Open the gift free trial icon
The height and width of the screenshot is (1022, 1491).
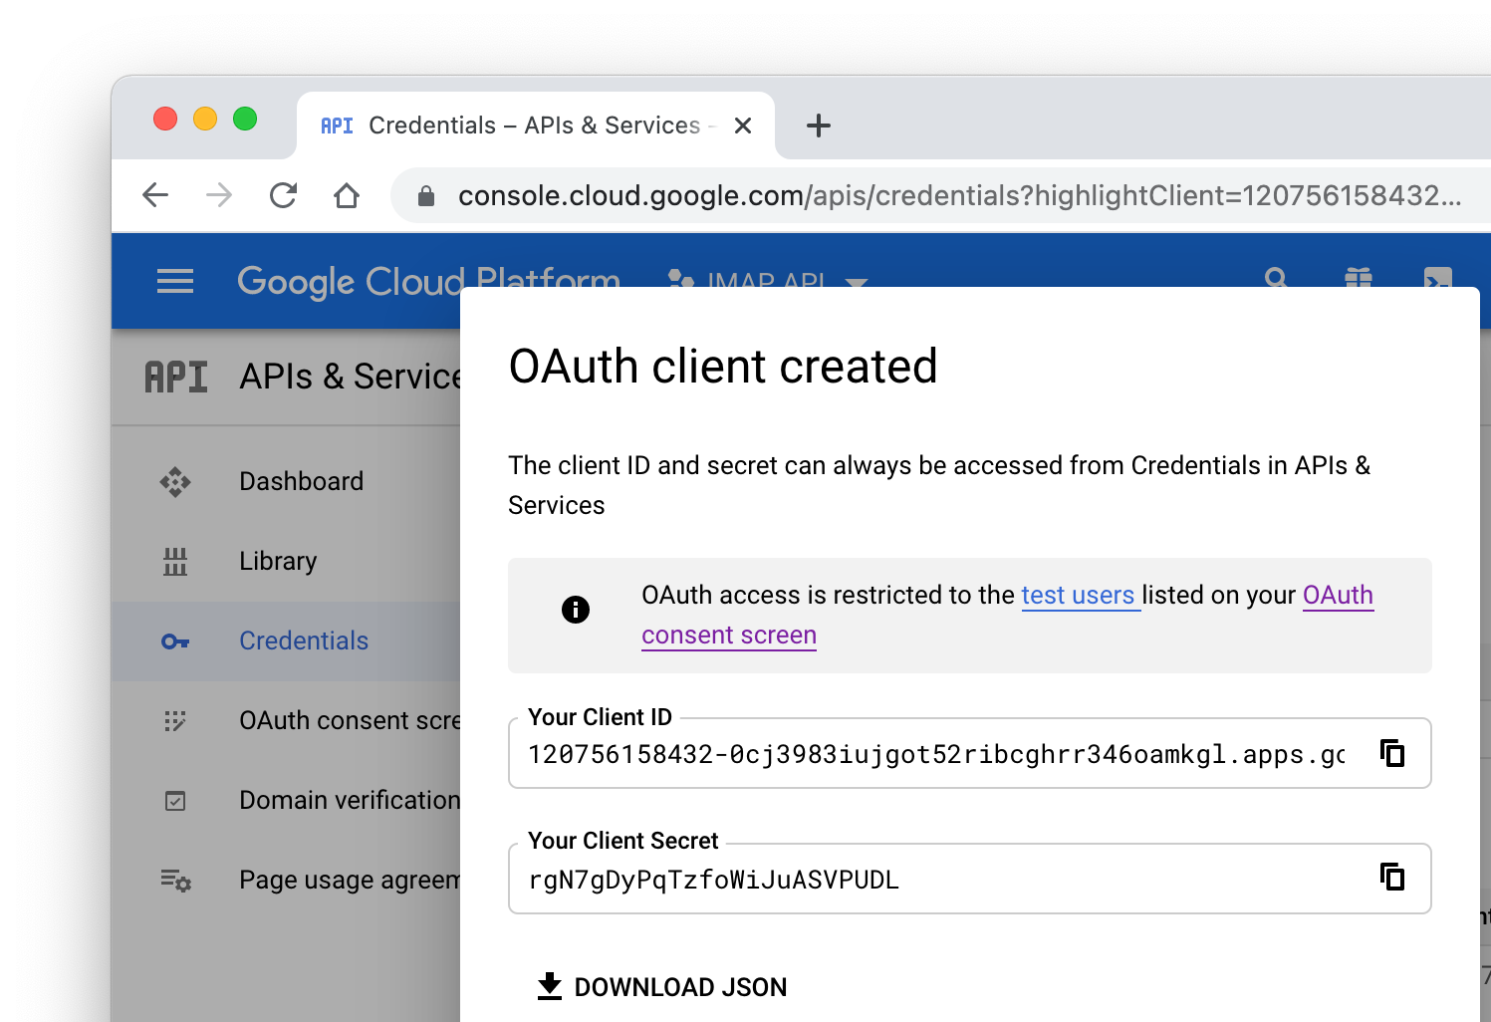[x=1359, y=279]
